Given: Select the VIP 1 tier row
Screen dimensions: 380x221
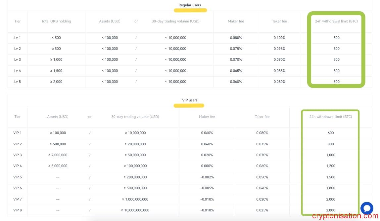Looking at the screenshot, I should [17, 133].
